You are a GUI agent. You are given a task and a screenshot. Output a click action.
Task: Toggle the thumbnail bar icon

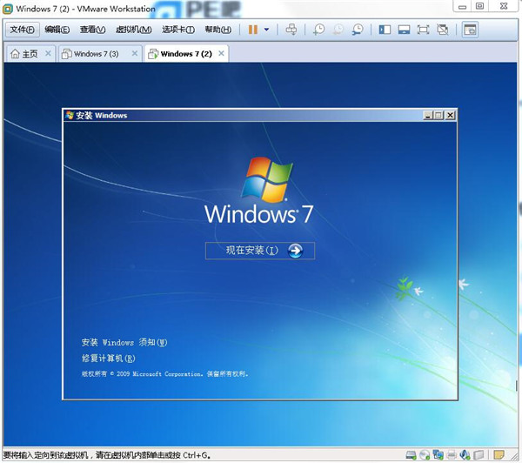(x=404, y=30)
